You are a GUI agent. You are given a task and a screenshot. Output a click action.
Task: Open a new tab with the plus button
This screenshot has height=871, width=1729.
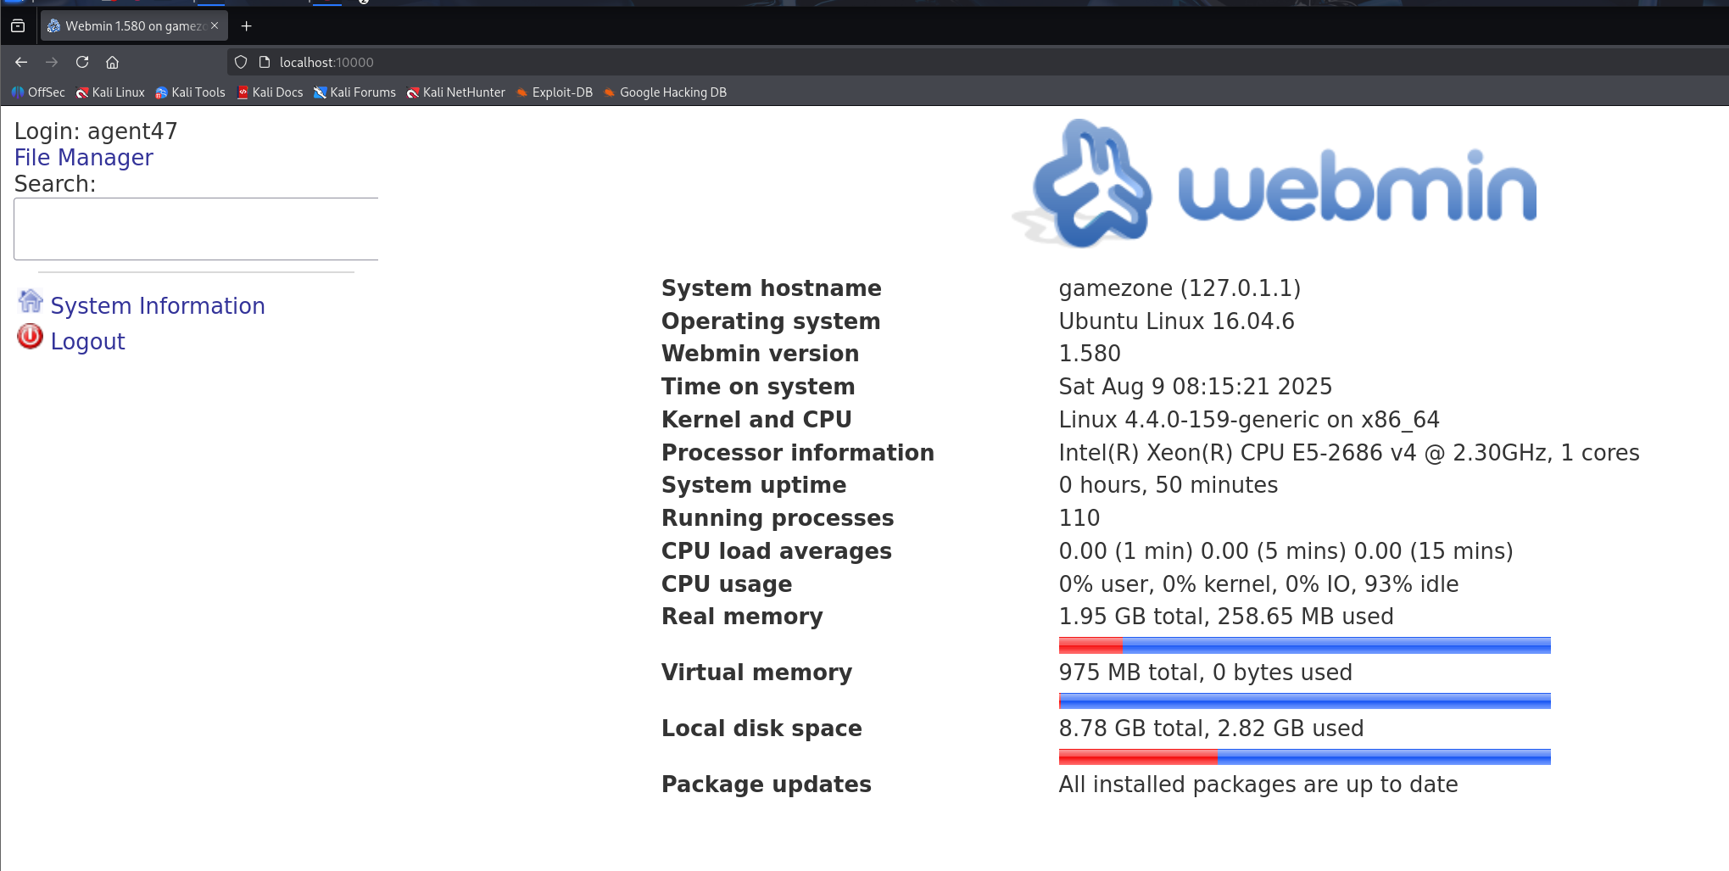click(x=247, y=26)
